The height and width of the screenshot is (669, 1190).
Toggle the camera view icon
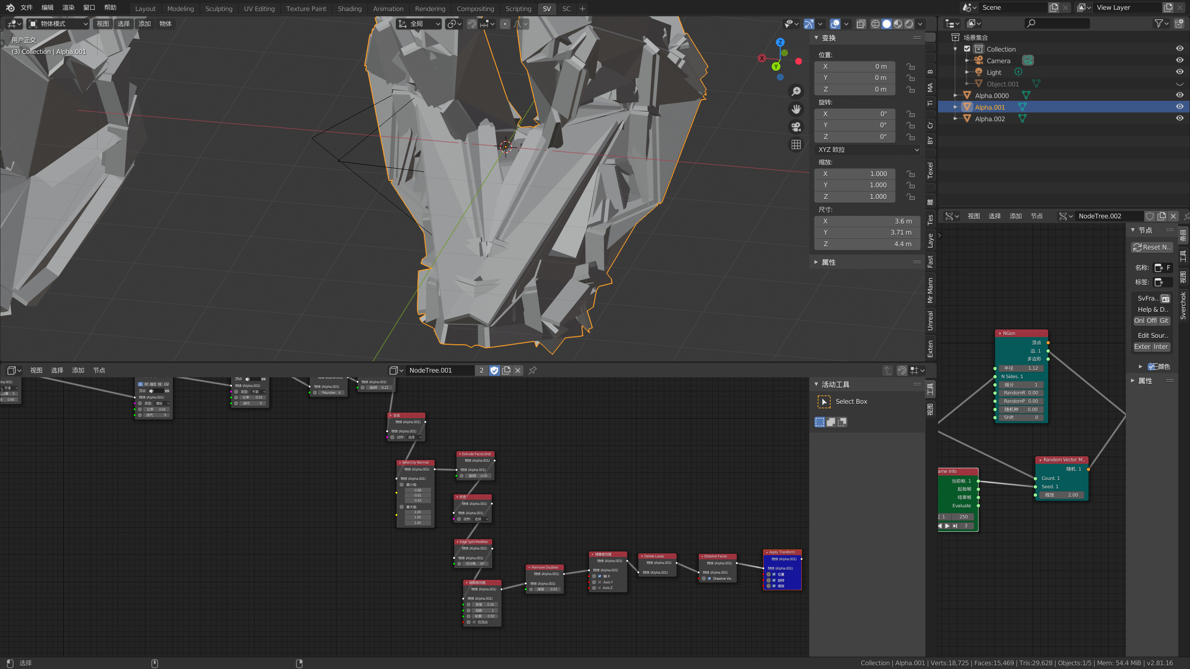tap(796, 127)
